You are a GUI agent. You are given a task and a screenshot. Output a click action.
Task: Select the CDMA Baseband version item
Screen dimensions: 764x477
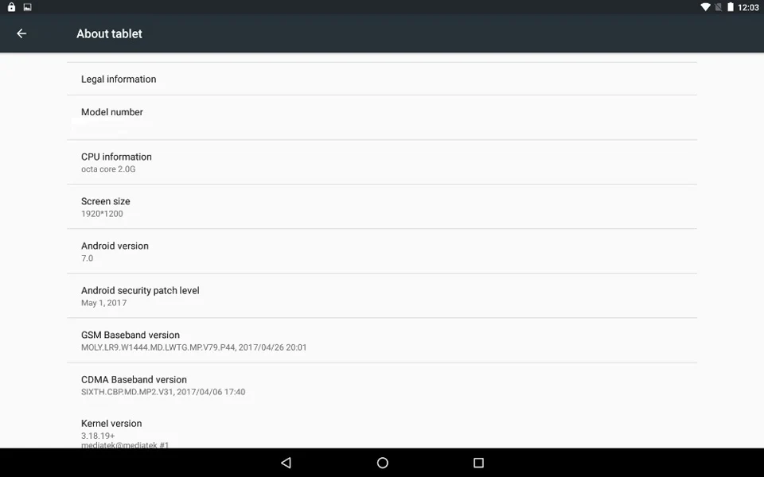[x=382, y=385]
